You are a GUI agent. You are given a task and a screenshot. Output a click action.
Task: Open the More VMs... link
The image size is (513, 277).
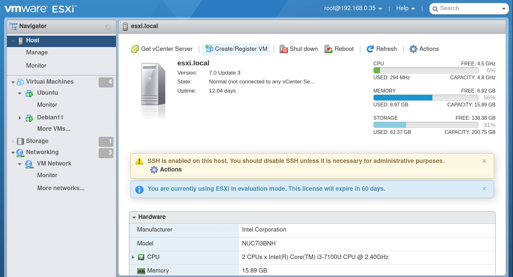pos(54,129)
